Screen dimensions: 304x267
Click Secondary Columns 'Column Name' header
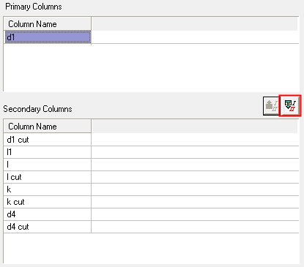coord(48,127)
